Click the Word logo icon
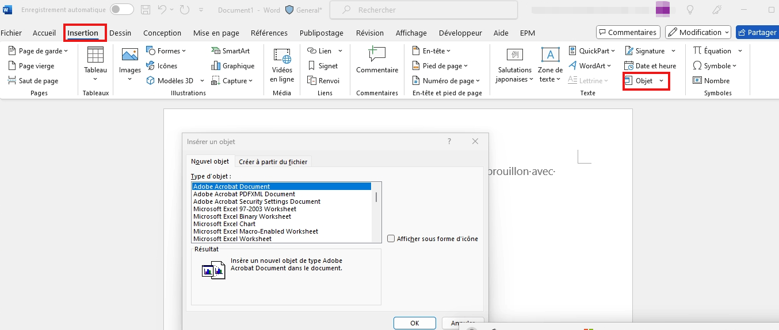This screenshot has width=779, height=330. (x=7, y=10)
